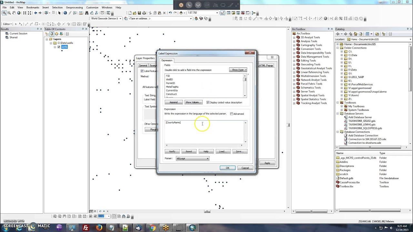Click the Full Extent globe icon
Image resolution: width=413 pixels, height=232 pixels.
19,13
